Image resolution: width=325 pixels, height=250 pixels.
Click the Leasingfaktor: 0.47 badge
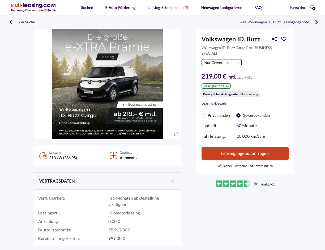pyautogui.click(x=216, y=86)
